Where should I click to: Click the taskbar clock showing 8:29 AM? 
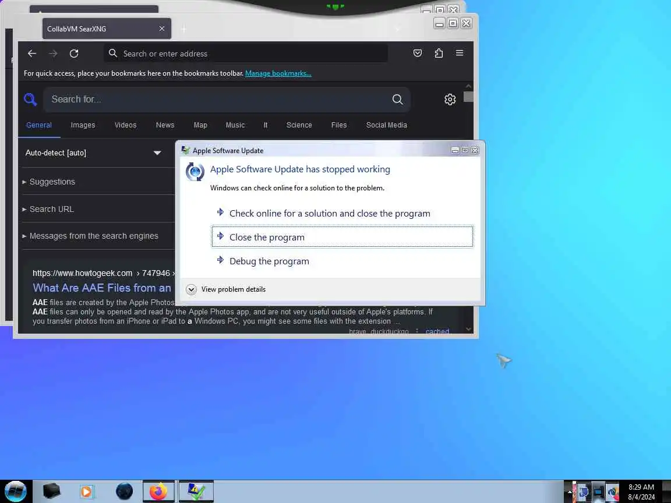coord(641,492)
